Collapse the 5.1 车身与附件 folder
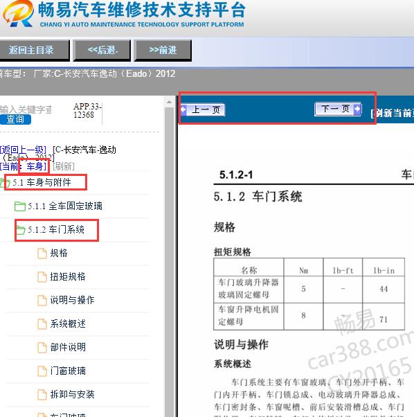The image size is (414, 417). click(x=42, y=182)
